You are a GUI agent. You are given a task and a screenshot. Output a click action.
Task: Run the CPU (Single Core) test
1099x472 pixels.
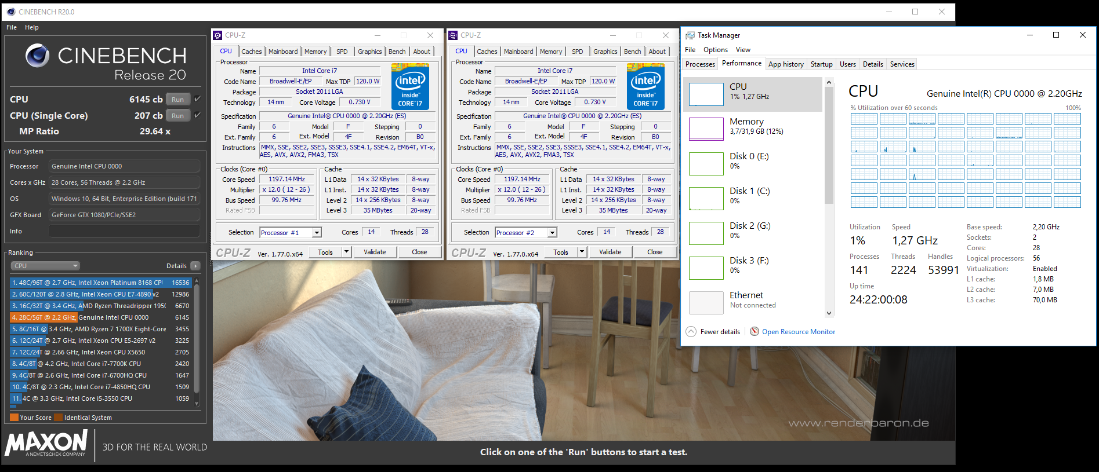178,115
